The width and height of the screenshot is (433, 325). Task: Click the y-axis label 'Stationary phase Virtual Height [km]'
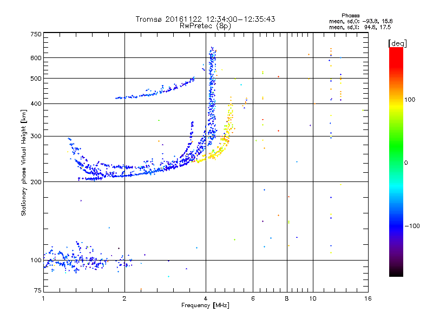pyautogui.click(x=23, y=163)
